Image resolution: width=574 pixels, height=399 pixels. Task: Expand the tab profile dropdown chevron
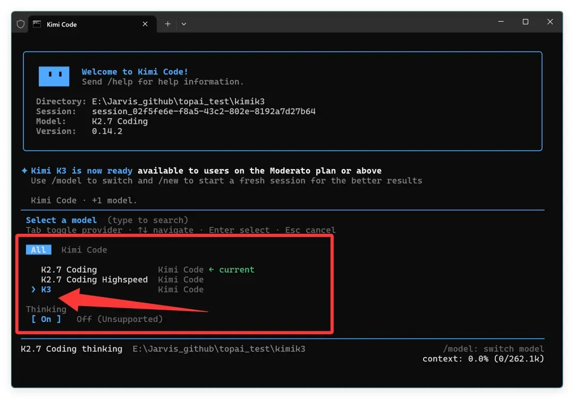click(x=184, y=24)
